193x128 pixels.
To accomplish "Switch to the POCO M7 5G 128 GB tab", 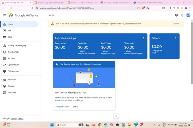I will (83, 2).
